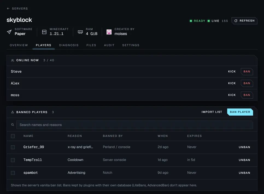Kick player Steve
This screenshot has width=264, height=194.
tap(232, 72)
